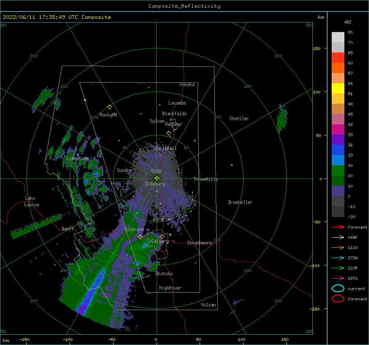Viewport: 369px width, 345px height.
Task: Select the magenta 42 dBZ swatch
Action: pyautogui.click(x=338, y=129)
